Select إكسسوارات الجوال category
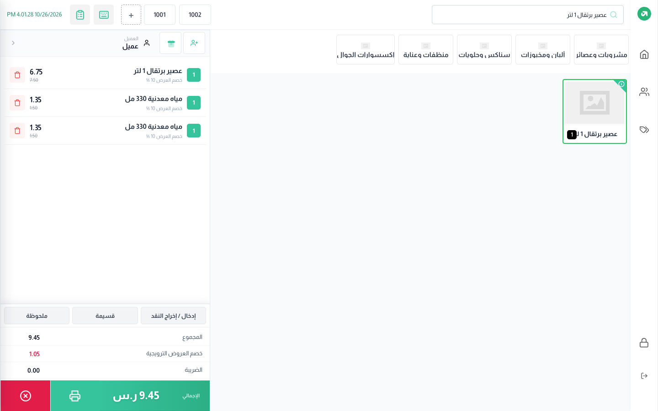 (366, 50)
